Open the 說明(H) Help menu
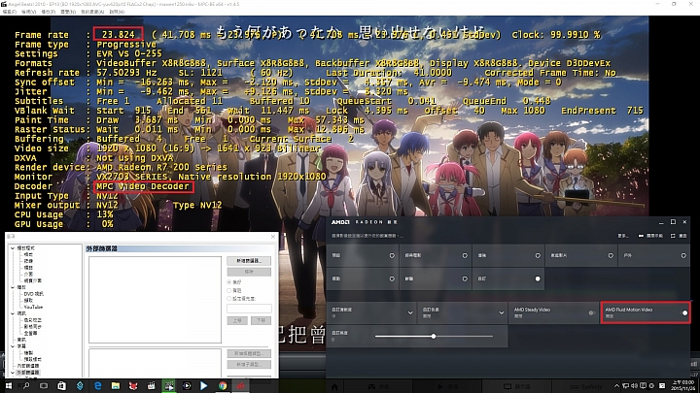This screenshot has height=393, width=700. pos(116,12)
